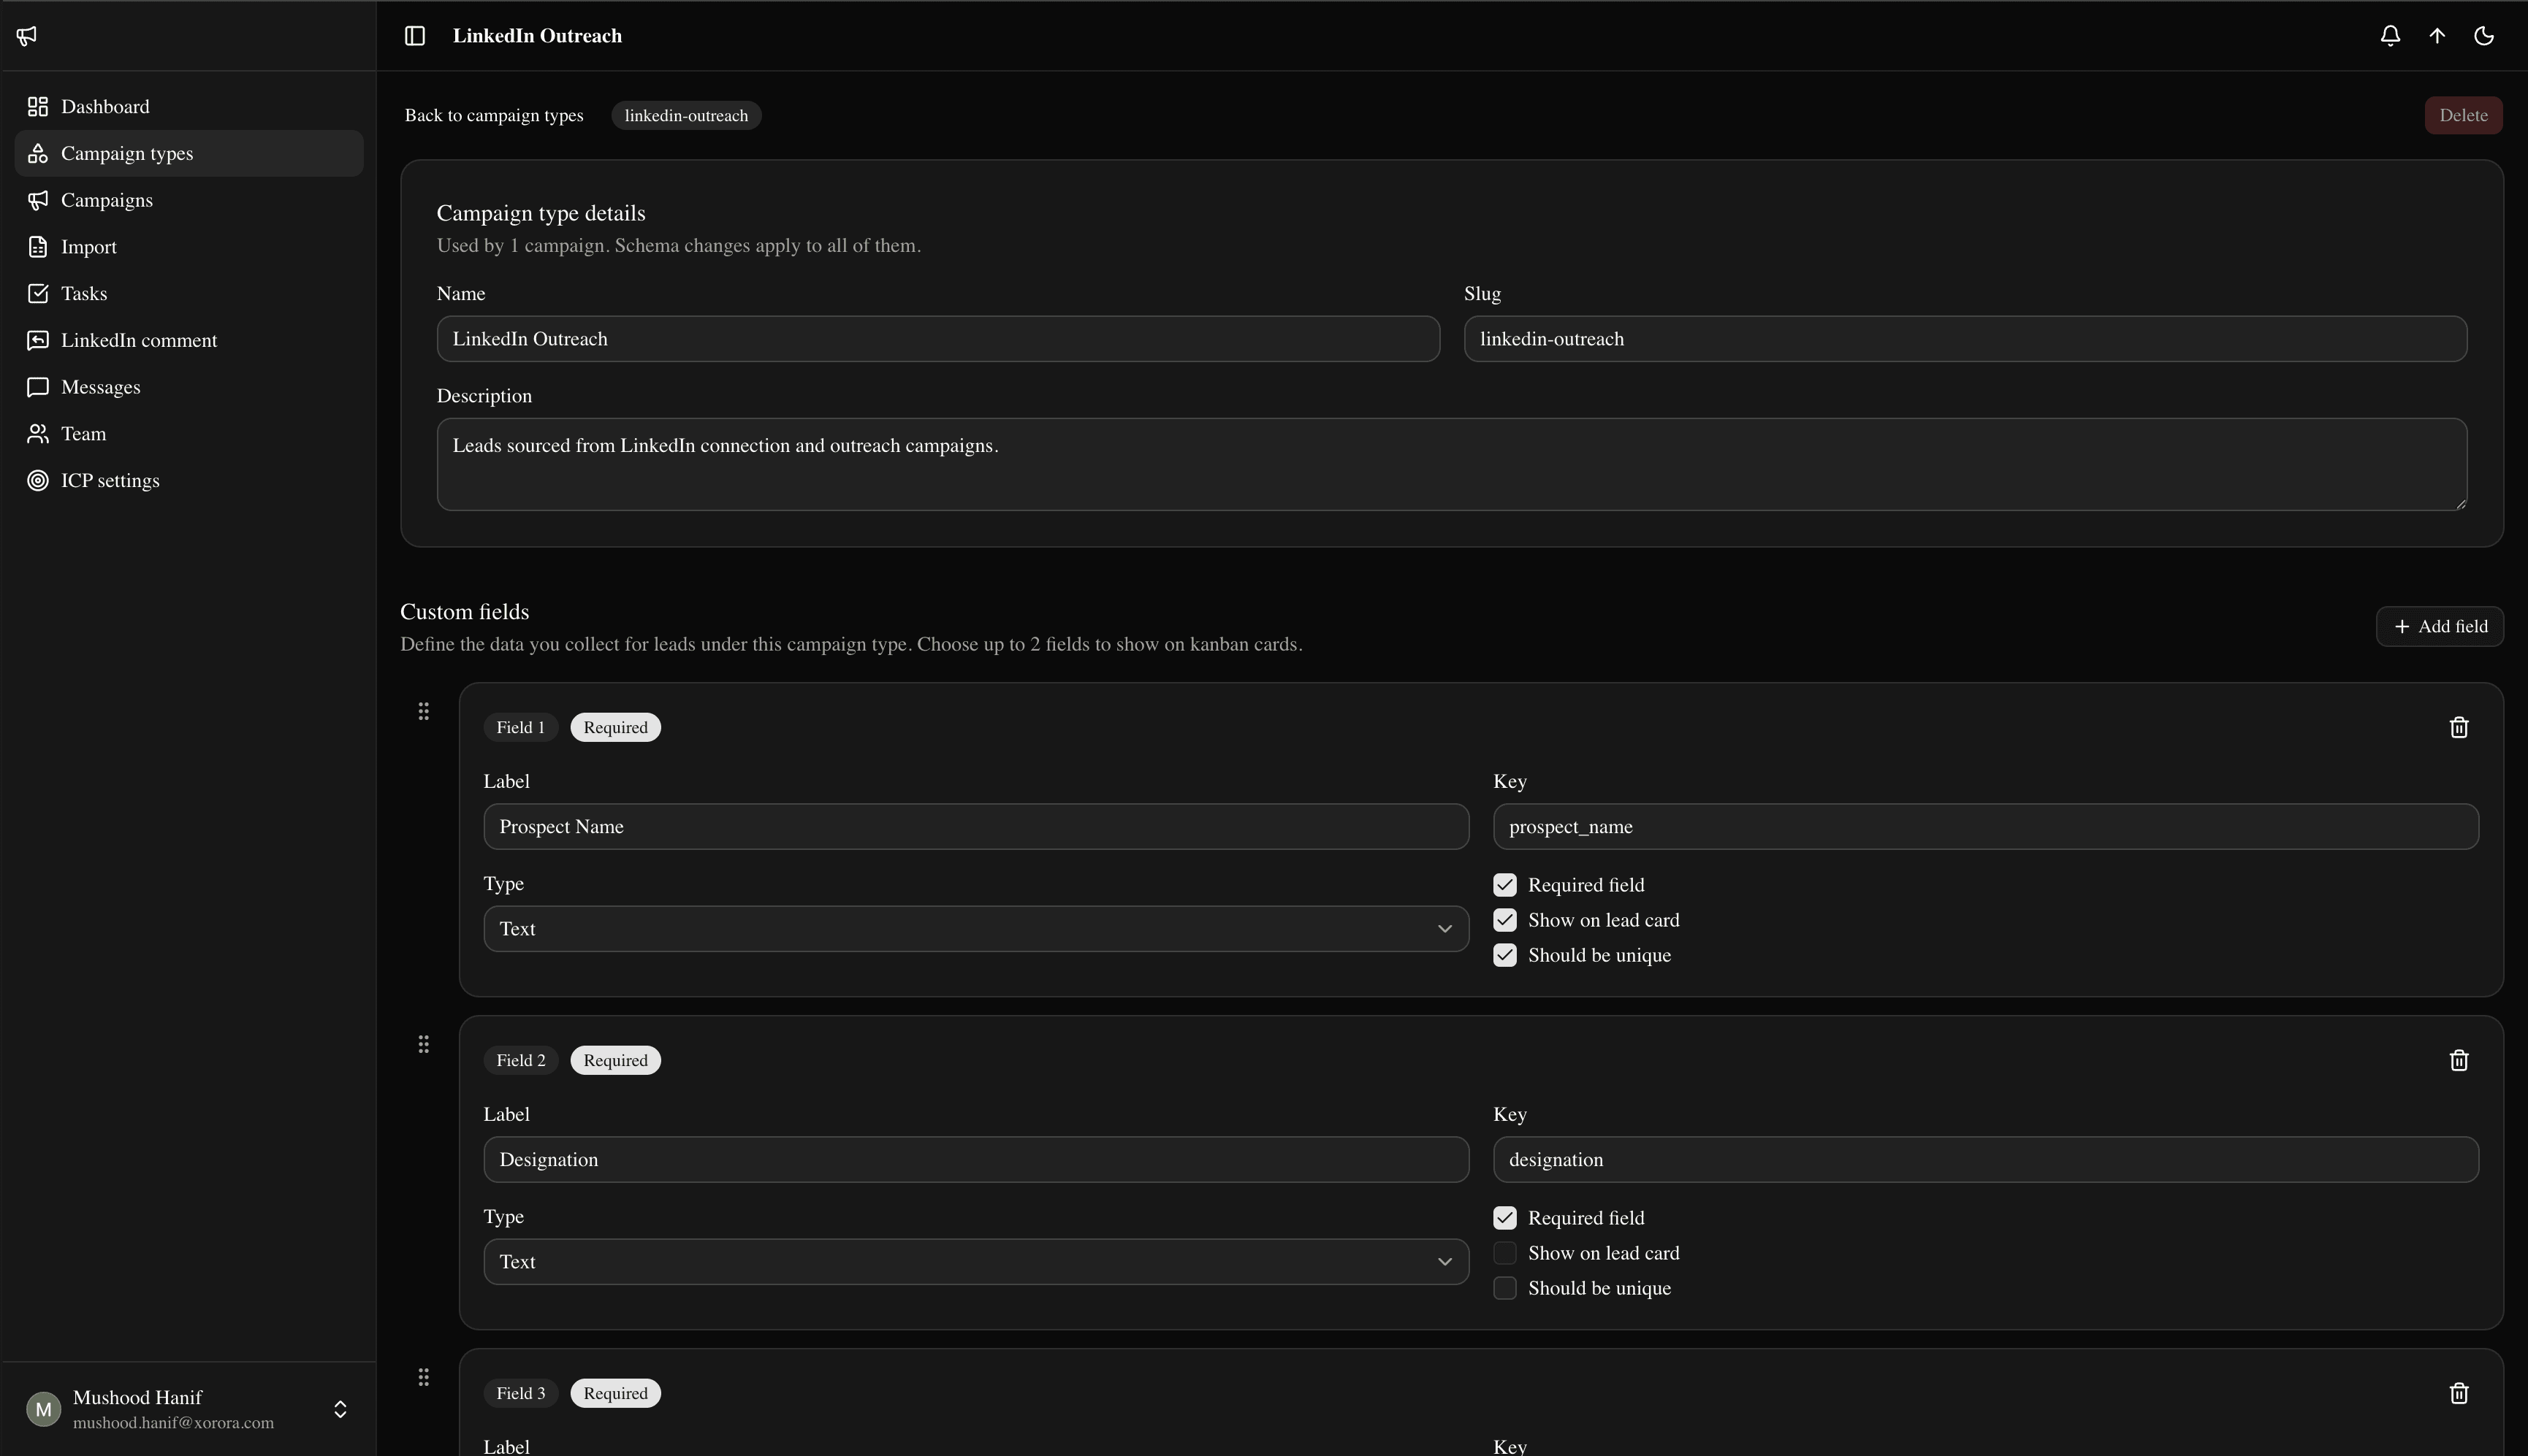Click the Name input field

point(937,339)
